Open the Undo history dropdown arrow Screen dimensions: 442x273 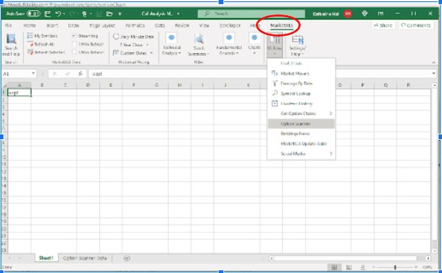pyautogui.click(x=64, y=14)
